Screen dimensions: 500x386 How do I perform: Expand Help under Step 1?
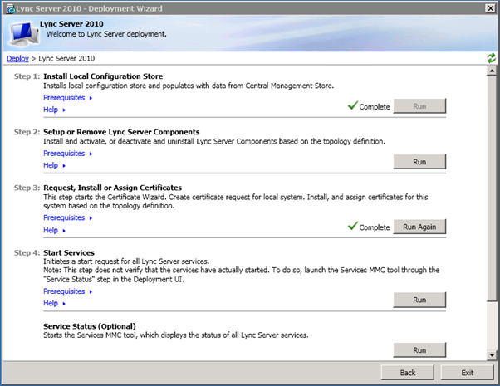[x=53, y=110]
